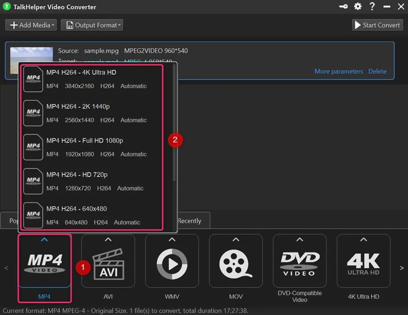
Task: Click the DVD-Compatible Video label
Action: click(300, 296)
